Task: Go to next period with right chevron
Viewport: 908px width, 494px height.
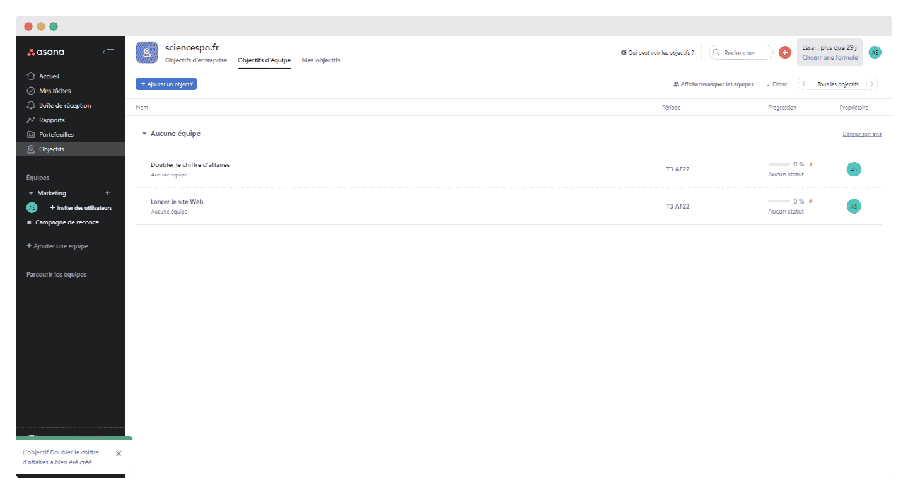Action: pos(872,84)
